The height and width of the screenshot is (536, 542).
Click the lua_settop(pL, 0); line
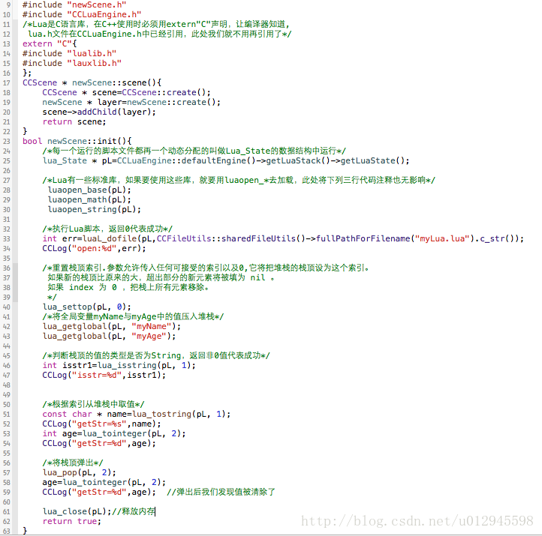[87, 307]
